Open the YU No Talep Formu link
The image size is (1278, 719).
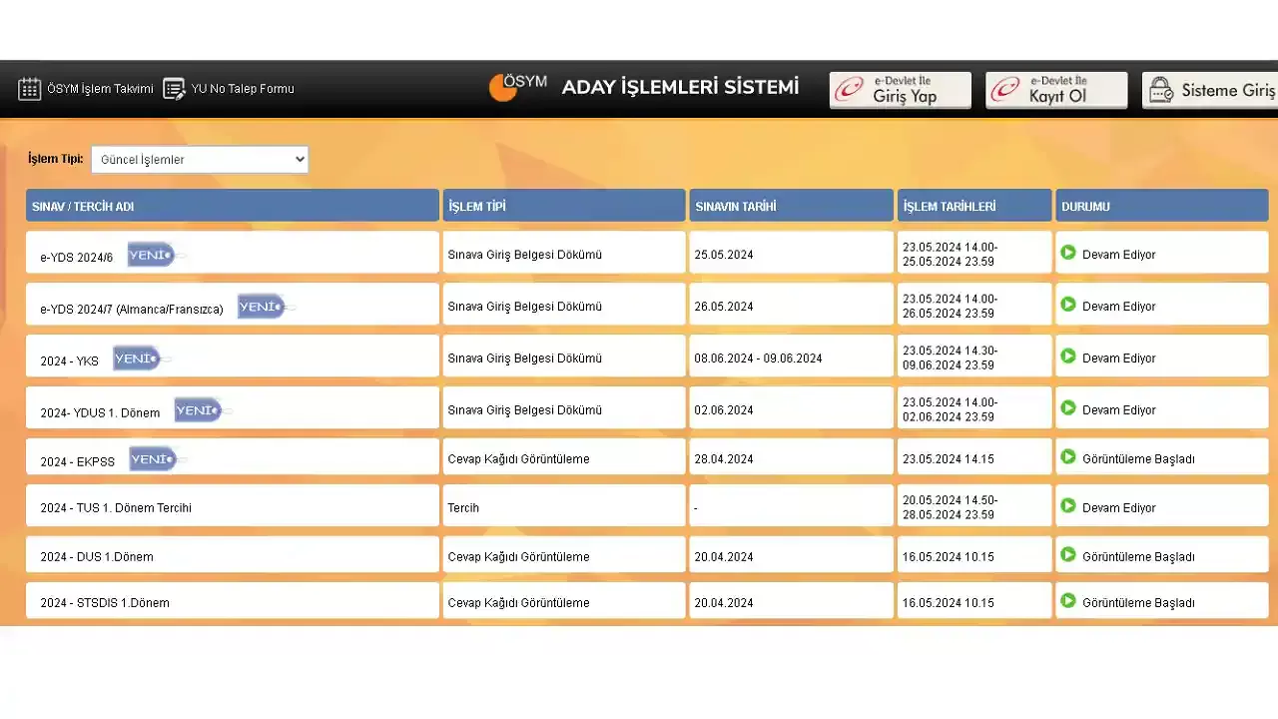tap(243, 89)
